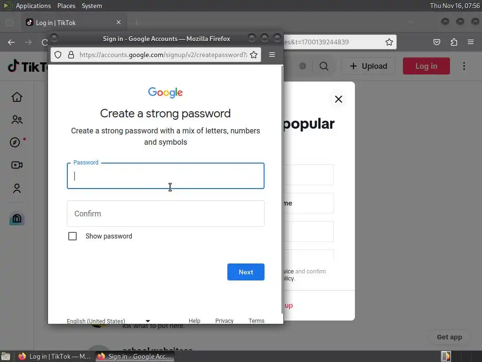Open TikTok three-dot more options menu
Viewport: 482px width, 362px height.
point(464,66)
